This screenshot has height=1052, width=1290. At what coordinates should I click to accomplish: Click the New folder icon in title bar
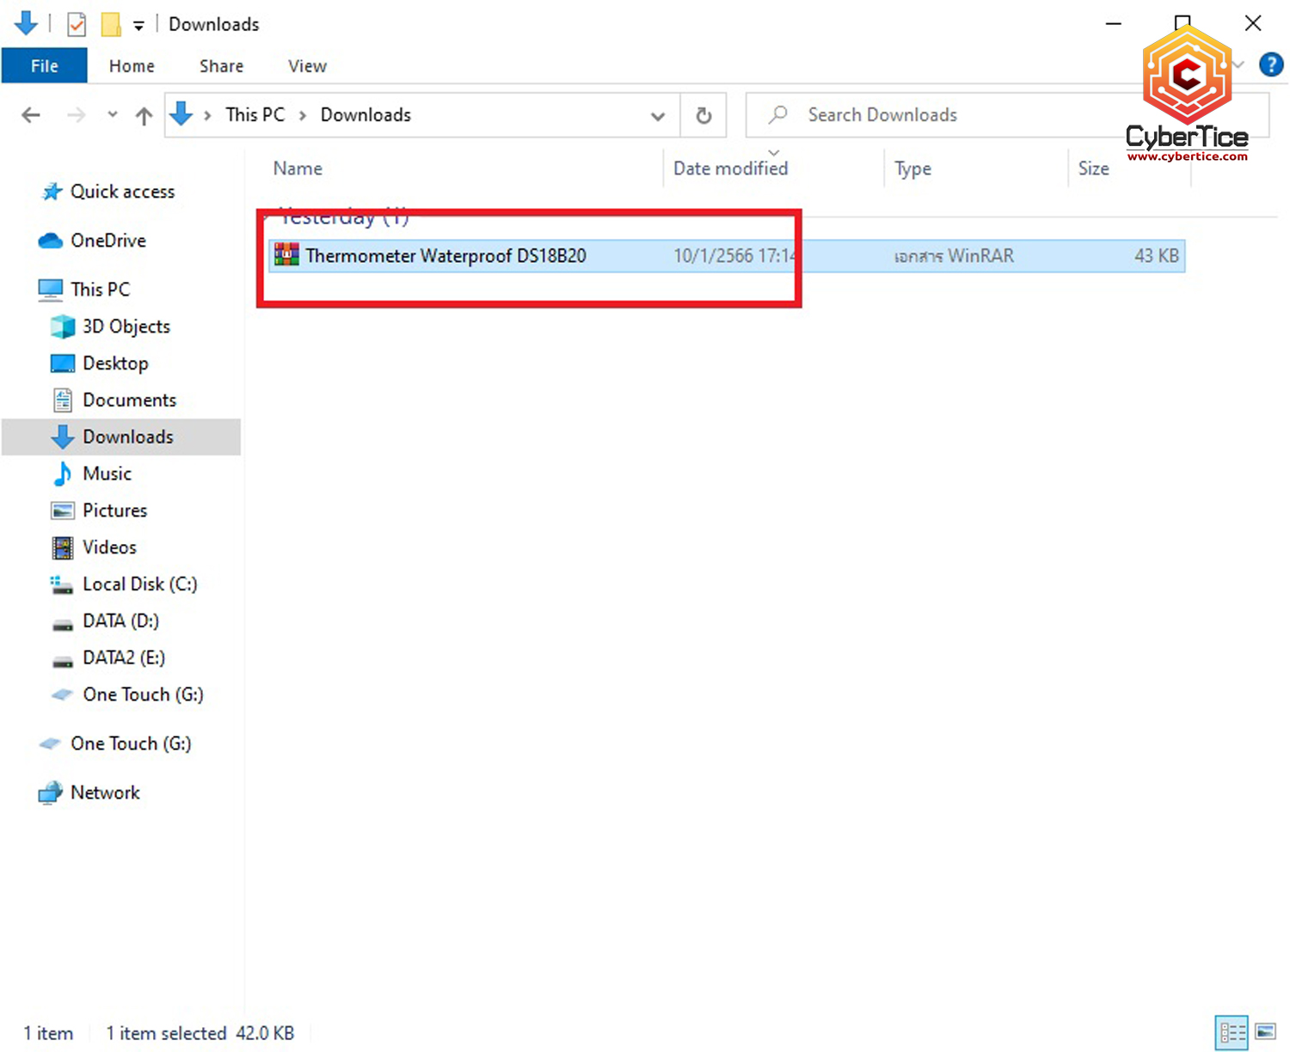pos(111,24)
